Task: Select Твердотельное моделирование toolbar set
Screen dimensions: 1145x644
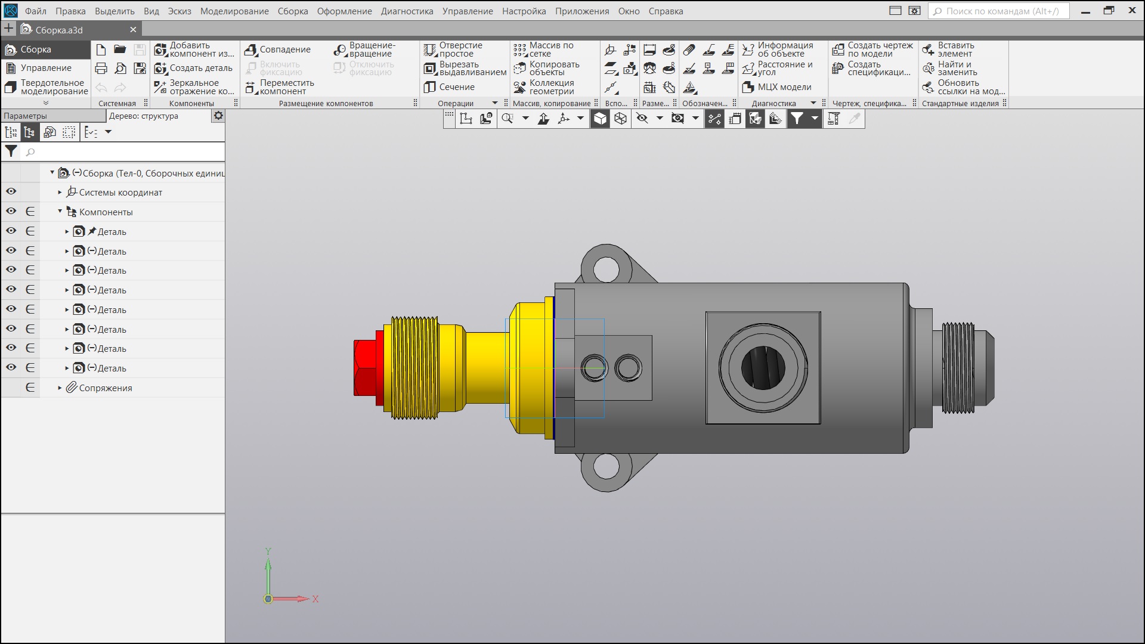Action: pos(45,87)
